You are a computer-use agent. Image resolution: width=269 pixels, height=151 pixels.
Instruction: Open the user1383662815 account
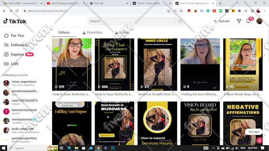(x=21, y=102)
